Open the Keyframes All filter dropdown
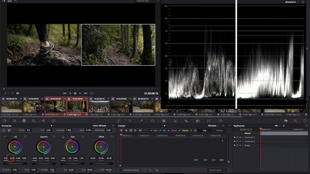The width and height of the screenshot is (310, 174). pyautogui.click(x=277, y=126)
